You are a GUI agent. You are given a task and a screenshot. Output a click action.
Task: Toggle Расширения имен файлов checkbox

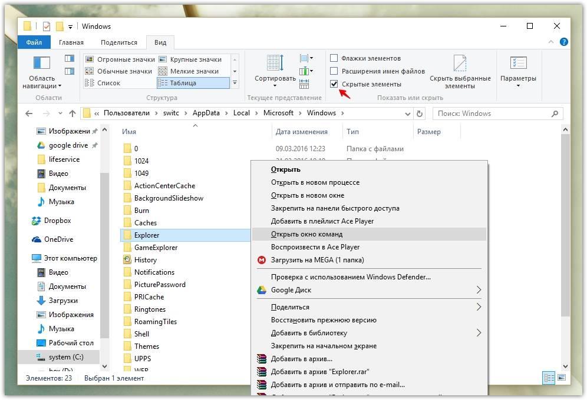tap(334, 71)
